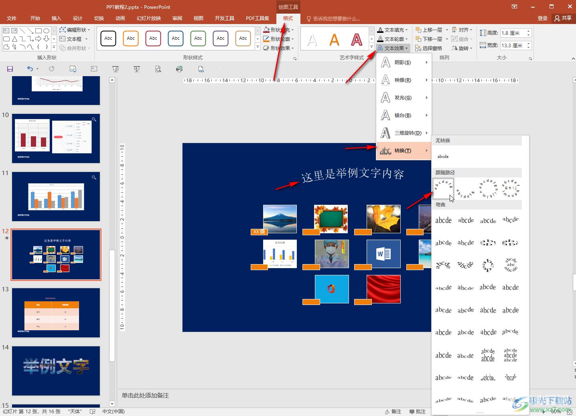The height and width of the screenshot is (416, 576).
Task: Start slideshow from beginning icon in quick toolbar
Action: (116, 69)
